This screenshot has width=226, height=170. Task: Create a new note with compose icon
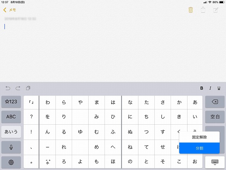tap(215, 10)
